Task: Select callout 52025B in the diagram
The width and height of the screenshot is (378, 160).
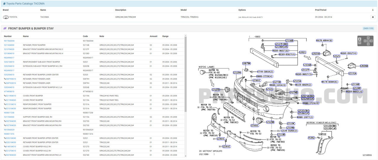Action: [316, 54]
